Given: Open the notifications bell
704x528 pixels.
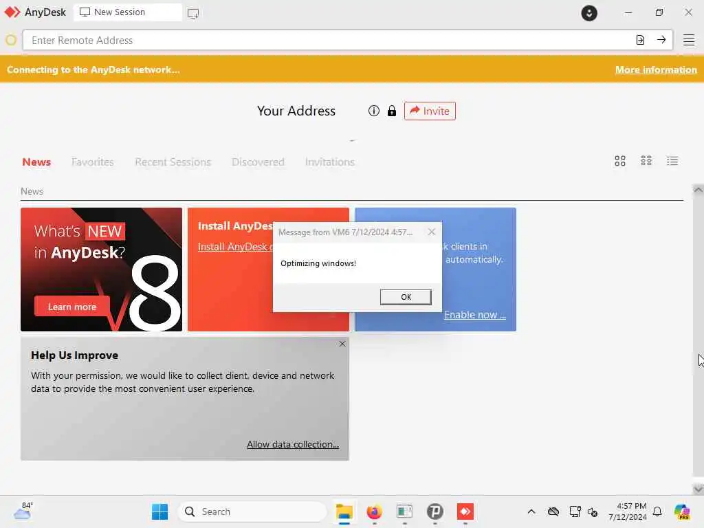Looking at the screenshot, I should [657, 511].
